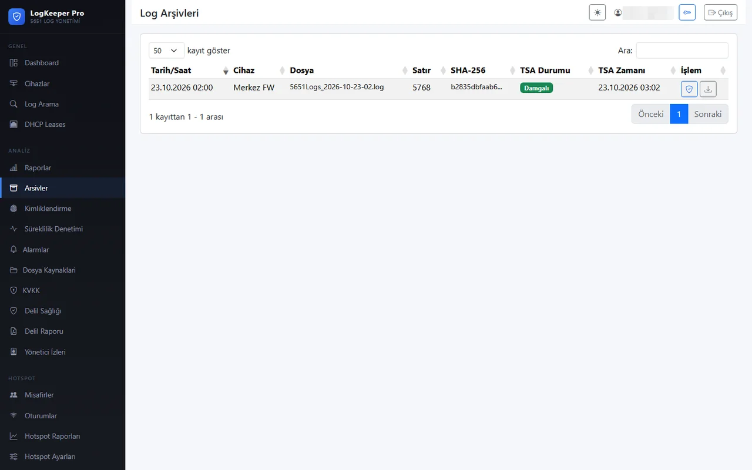The image size is (752, 470).
Task: Click the DHCP Leases sidebar icon
Action: pos(14,125)
